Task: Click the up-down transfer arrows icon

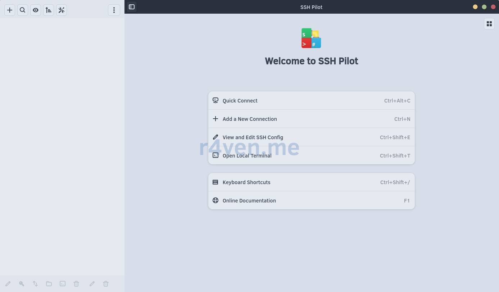Action: [35, 284]
